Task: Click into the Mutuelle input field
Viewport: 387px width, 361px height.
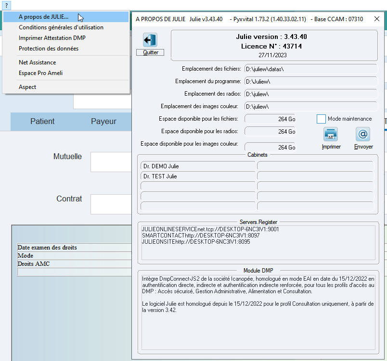Action: pos(111,162)
